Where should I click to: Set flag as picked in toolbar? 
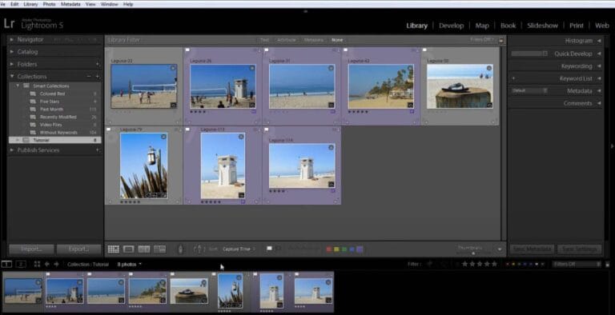click(269, 249)
